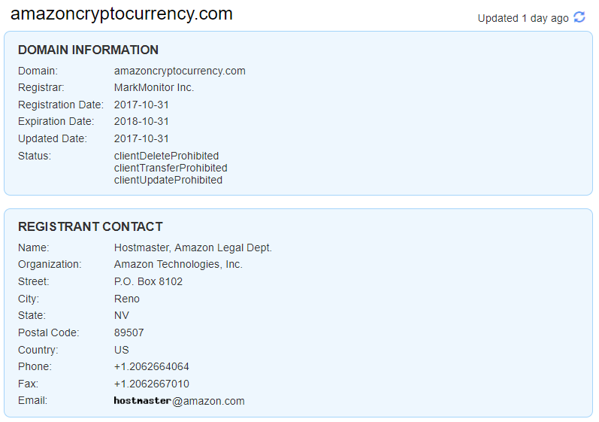Click the fax number +1.2062667010
Screen dimensions: 599x422
[x=152, y=384]
